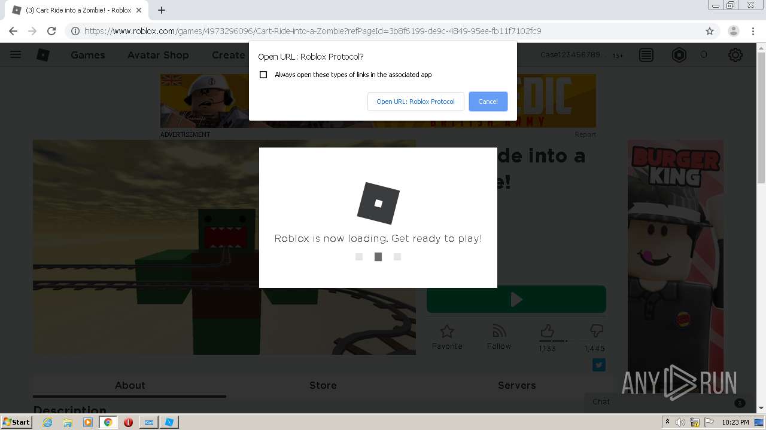The image size is (766, 430).
Task: View site information icon in address bar
Action: tap(75, 31)
